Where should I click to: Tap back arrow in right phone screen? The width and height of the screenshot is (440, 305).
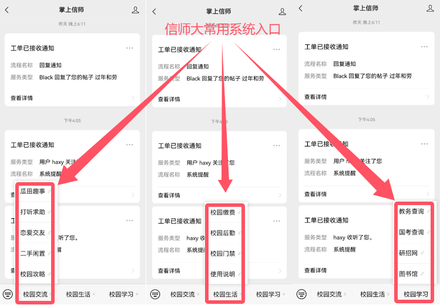[301, 8]
